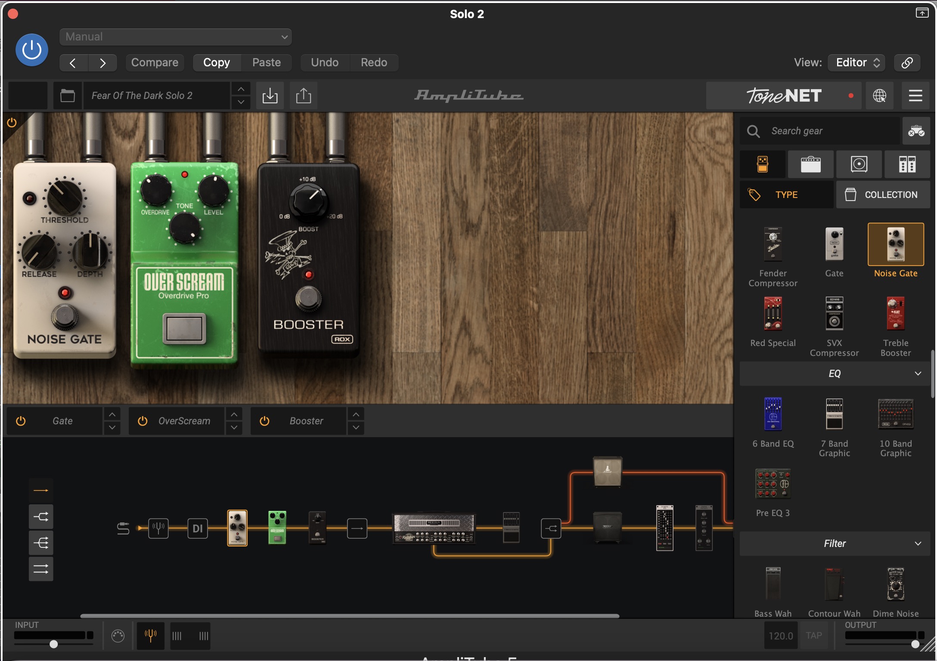Switch to the COLLECTION tab
The width and height of the screenshot is (937, 661).
883,195
